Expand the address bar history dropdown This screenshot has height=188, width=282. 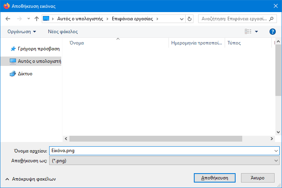[x=181, y=19]
